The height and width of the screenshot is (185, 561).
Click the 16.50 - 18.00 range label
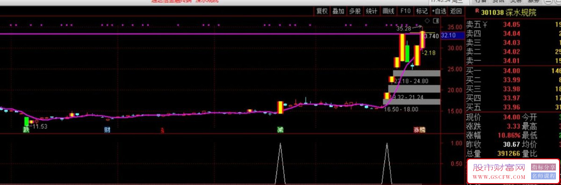point(401,109)
